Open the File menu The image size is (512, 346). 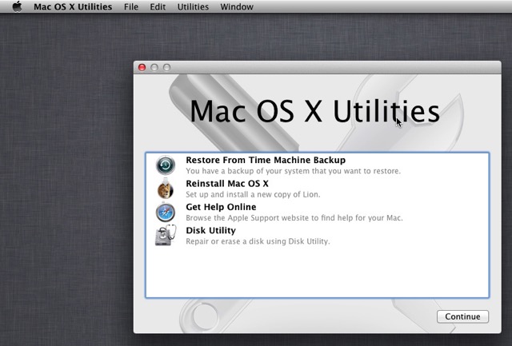(131, 7)
